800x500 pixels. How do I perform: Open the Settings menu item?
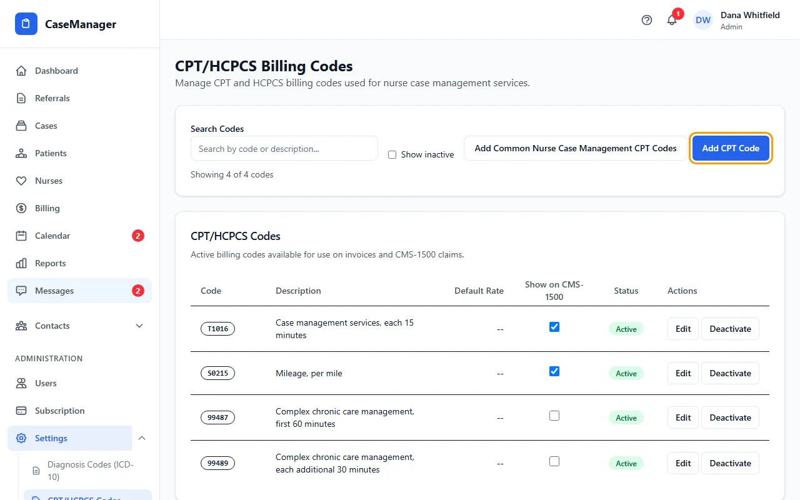(x=70, y=438)
